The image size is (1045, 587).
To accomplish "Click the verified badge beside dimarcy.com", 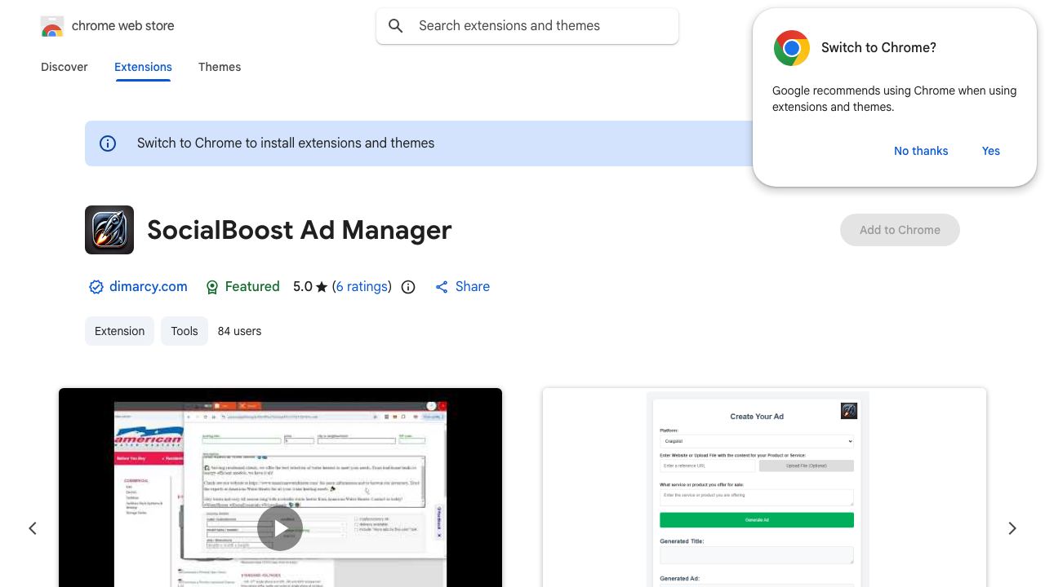I will 96,287.
